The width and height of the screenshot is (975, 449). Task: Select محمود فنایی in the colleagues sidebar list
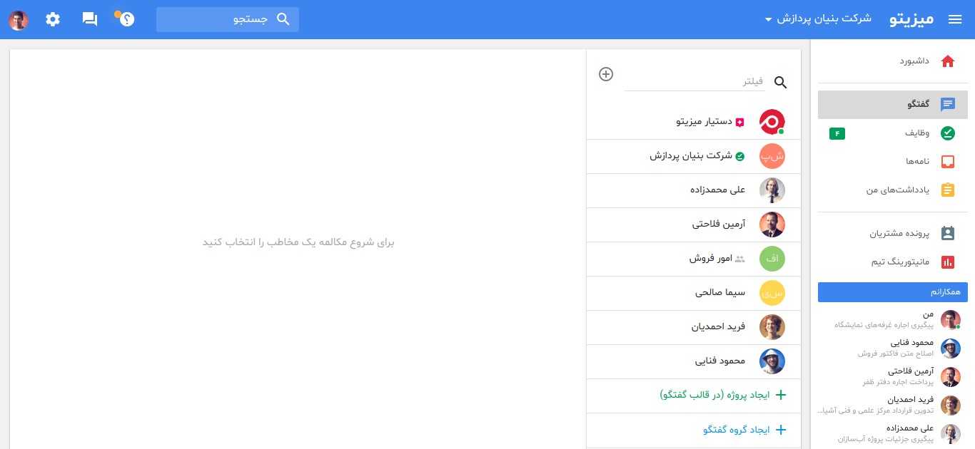pyautogui.click(x=893, y=348)
